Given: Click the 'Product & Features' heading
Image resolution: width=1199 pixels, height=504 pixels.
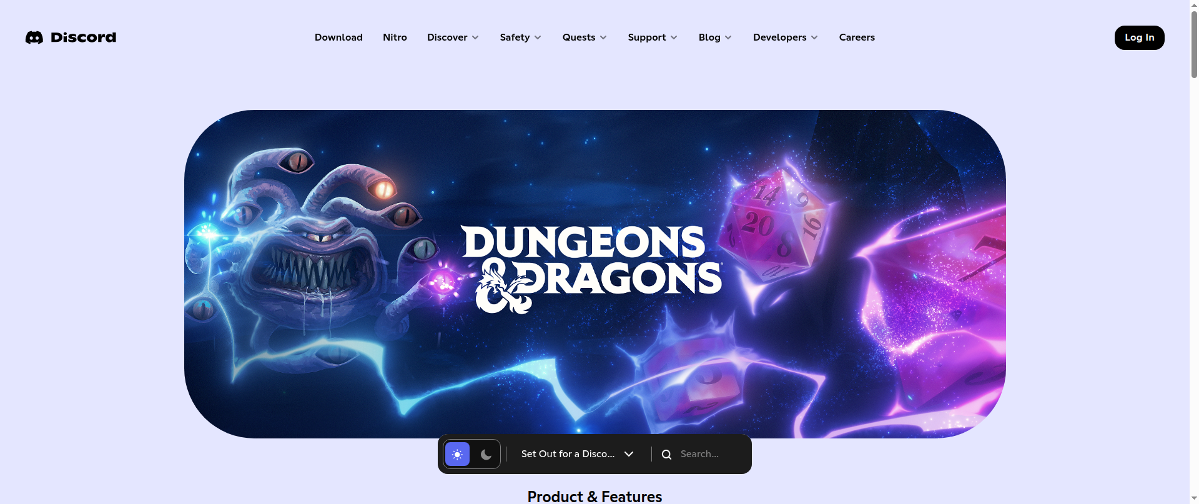Looking at the screenshot, I should pyautogui.click(x=595, y=497).
